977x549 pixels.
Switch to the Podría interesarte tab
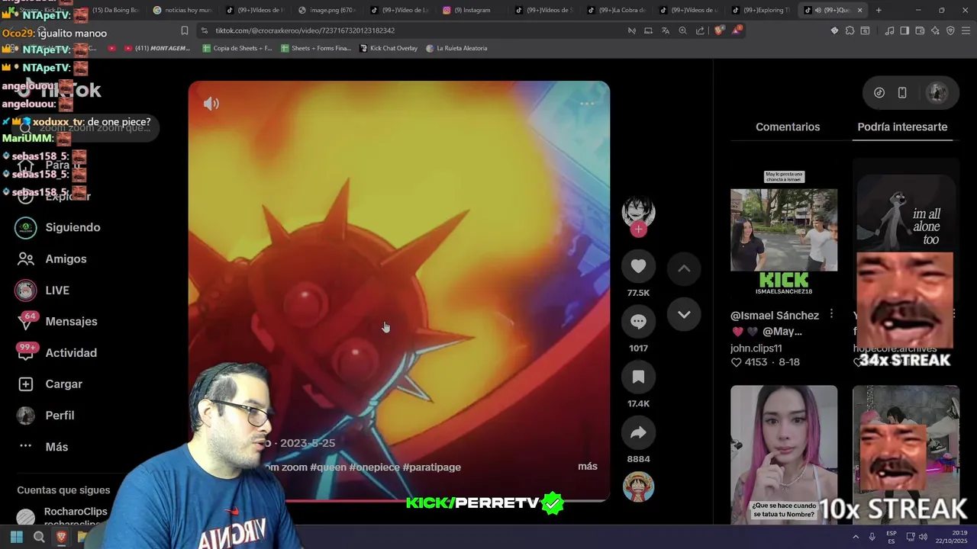click(902, 127)
